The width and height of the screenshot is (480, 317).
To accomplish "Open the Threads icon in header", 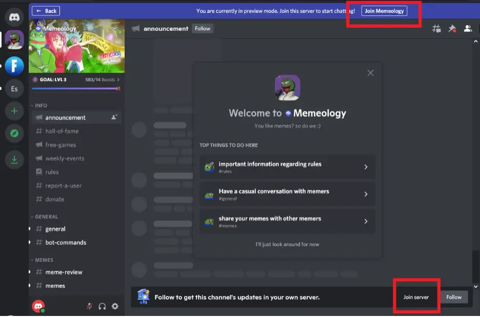I will [x=436, y=29].
